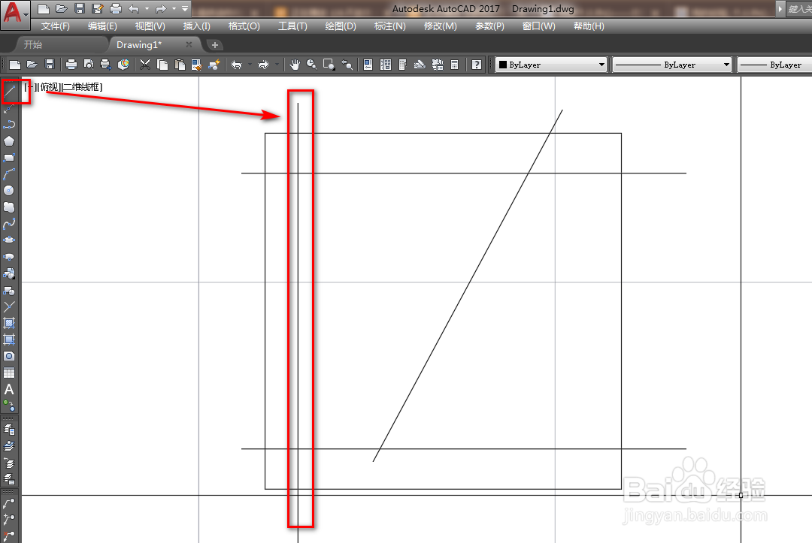This screenshot has width=812, height=543.
Task: Click the Paste clipboard icon
Action: 180,65
